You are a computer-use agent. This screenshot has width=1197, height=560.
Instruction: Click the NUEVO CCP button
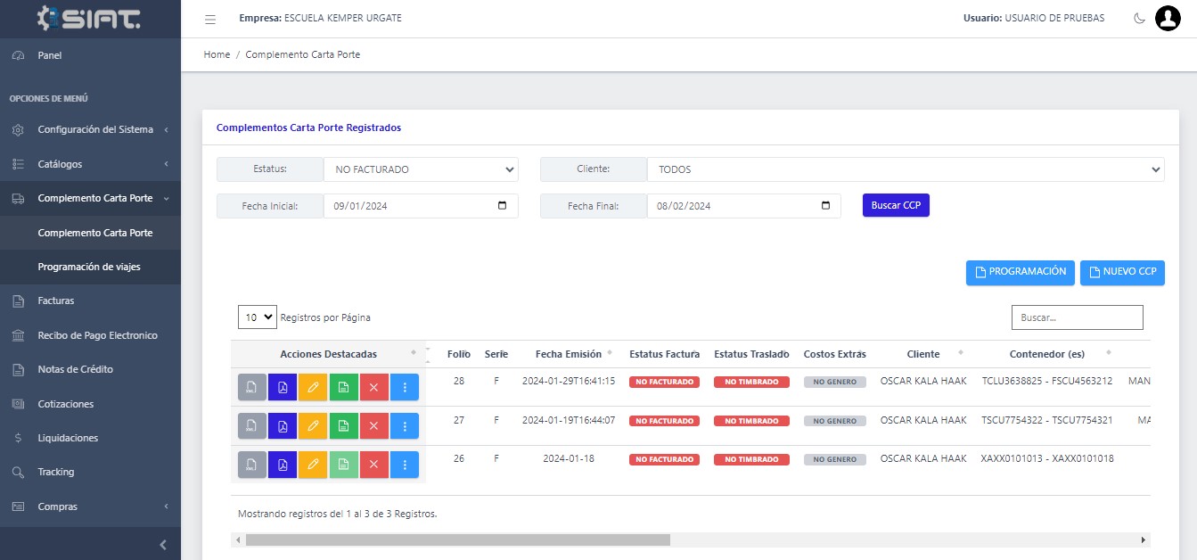1122,273
